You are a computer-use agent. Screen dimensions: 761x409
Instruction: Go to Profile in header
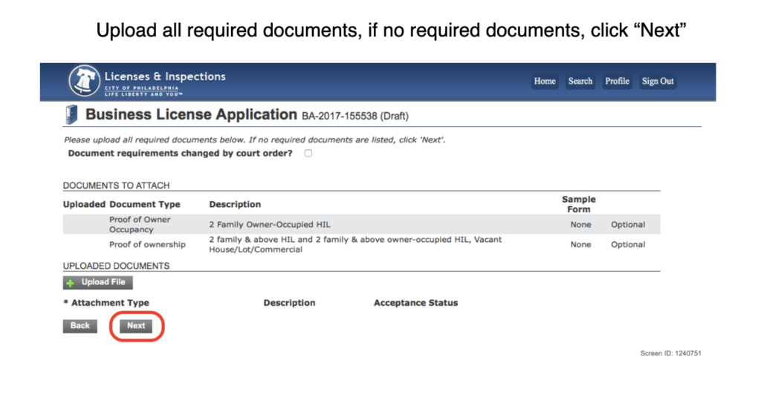pos(617,82)
